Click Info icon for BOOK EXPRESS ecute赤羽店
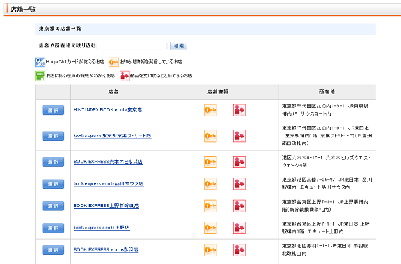Screen dimensions: 401x264 point(210,250)
